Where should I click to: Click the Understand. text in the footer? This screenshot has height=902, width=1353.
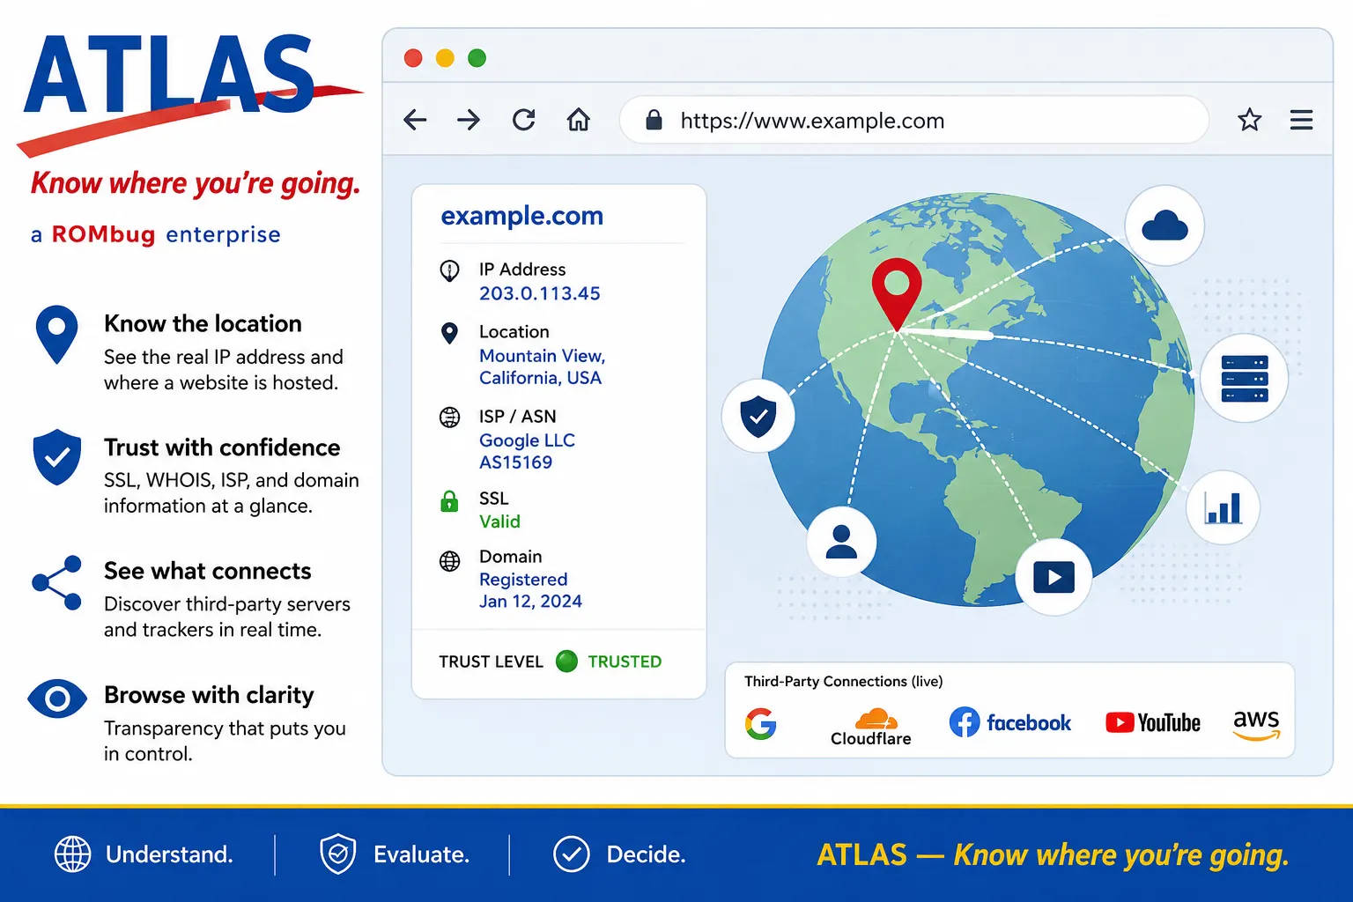(x=169, y=854)
